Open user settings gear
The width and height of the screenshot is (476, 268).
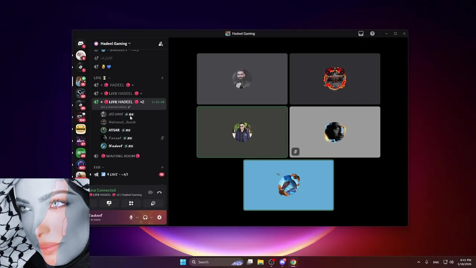pyautogui.click(x=159, y=217)
